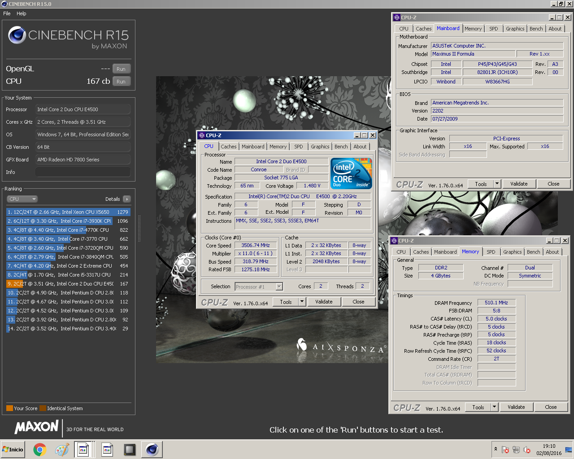Screen dimensions: 574x459
Task: Select the Cinebench taskbar icon
Action: pos(152,450)
